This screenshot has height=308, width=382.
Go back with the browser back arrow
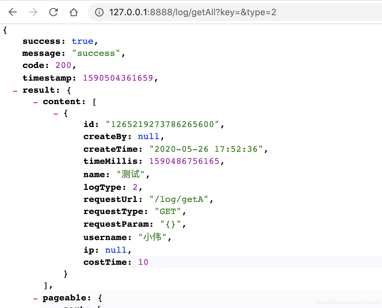13,12
